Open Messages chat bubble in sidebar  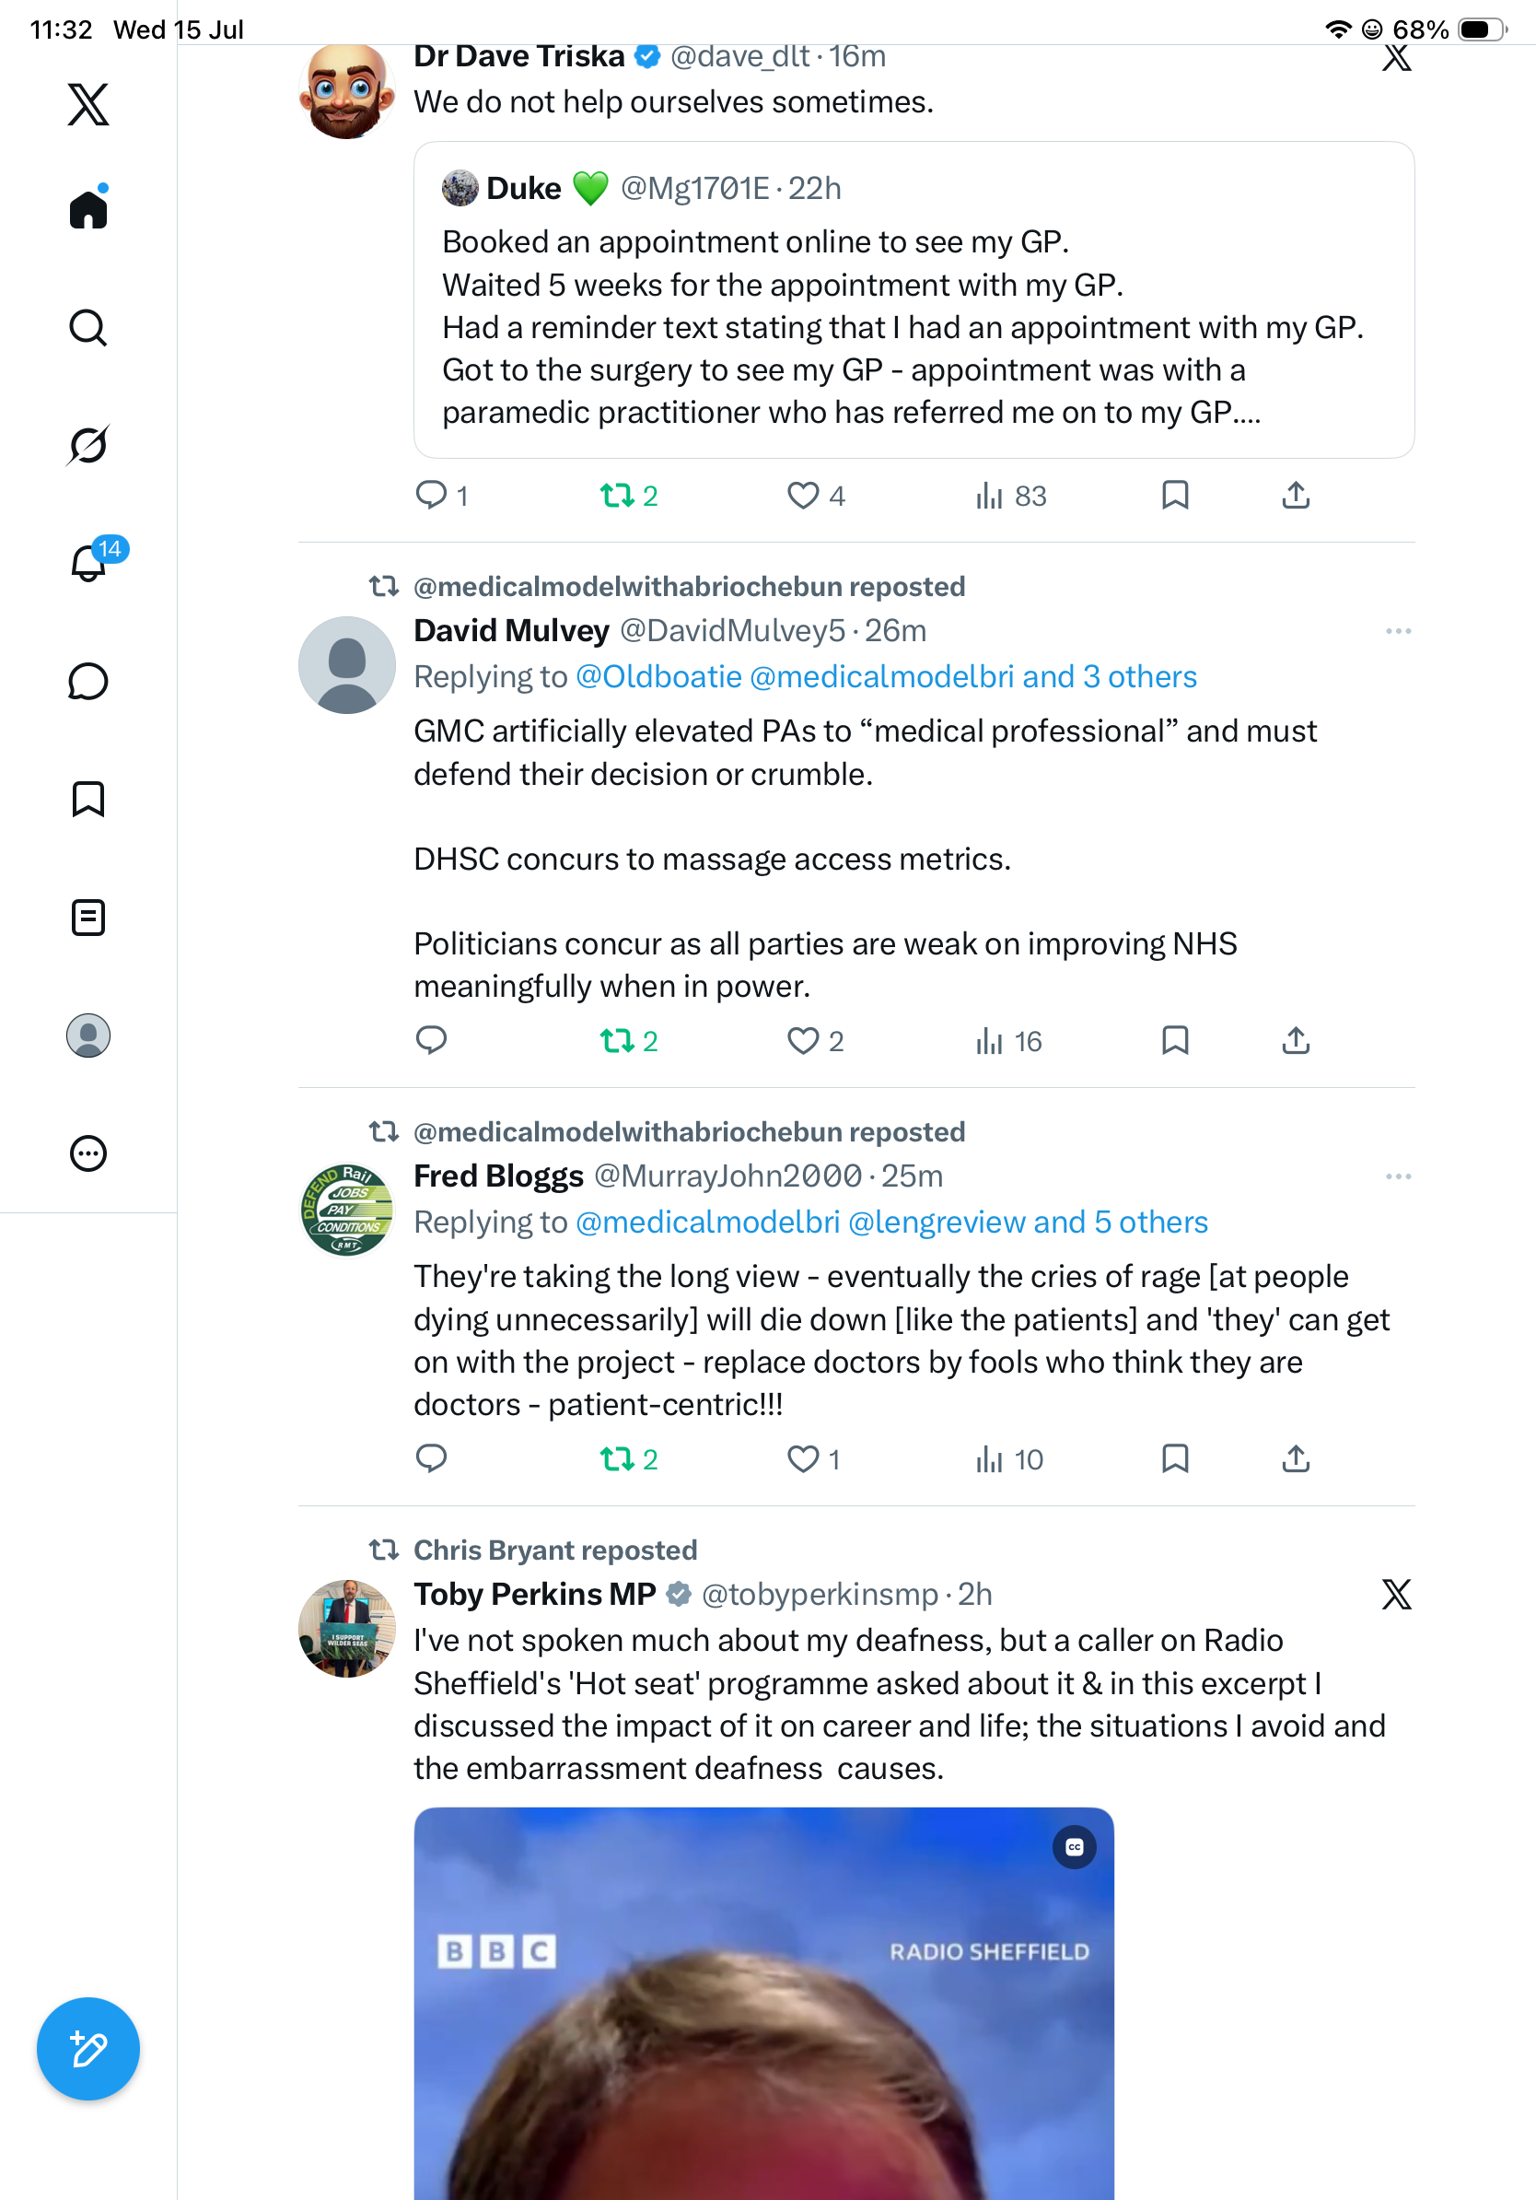coord(88,681)
